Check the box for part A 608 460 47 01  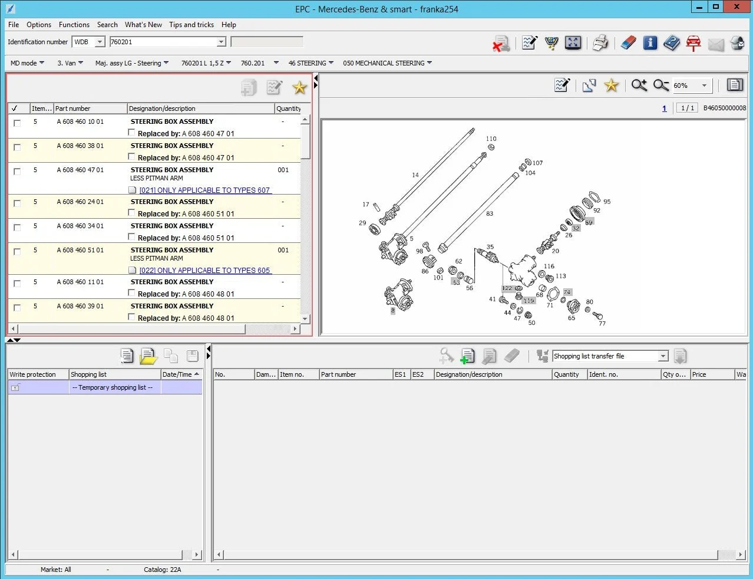tap(17, 172)
